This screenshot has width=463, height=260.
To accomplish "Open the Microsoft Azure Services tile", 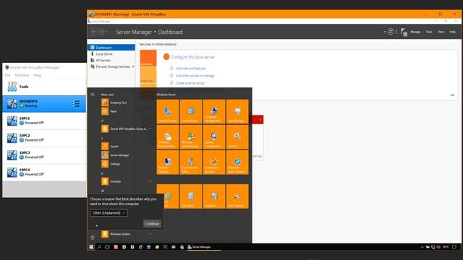I will [x=237, y=162].
